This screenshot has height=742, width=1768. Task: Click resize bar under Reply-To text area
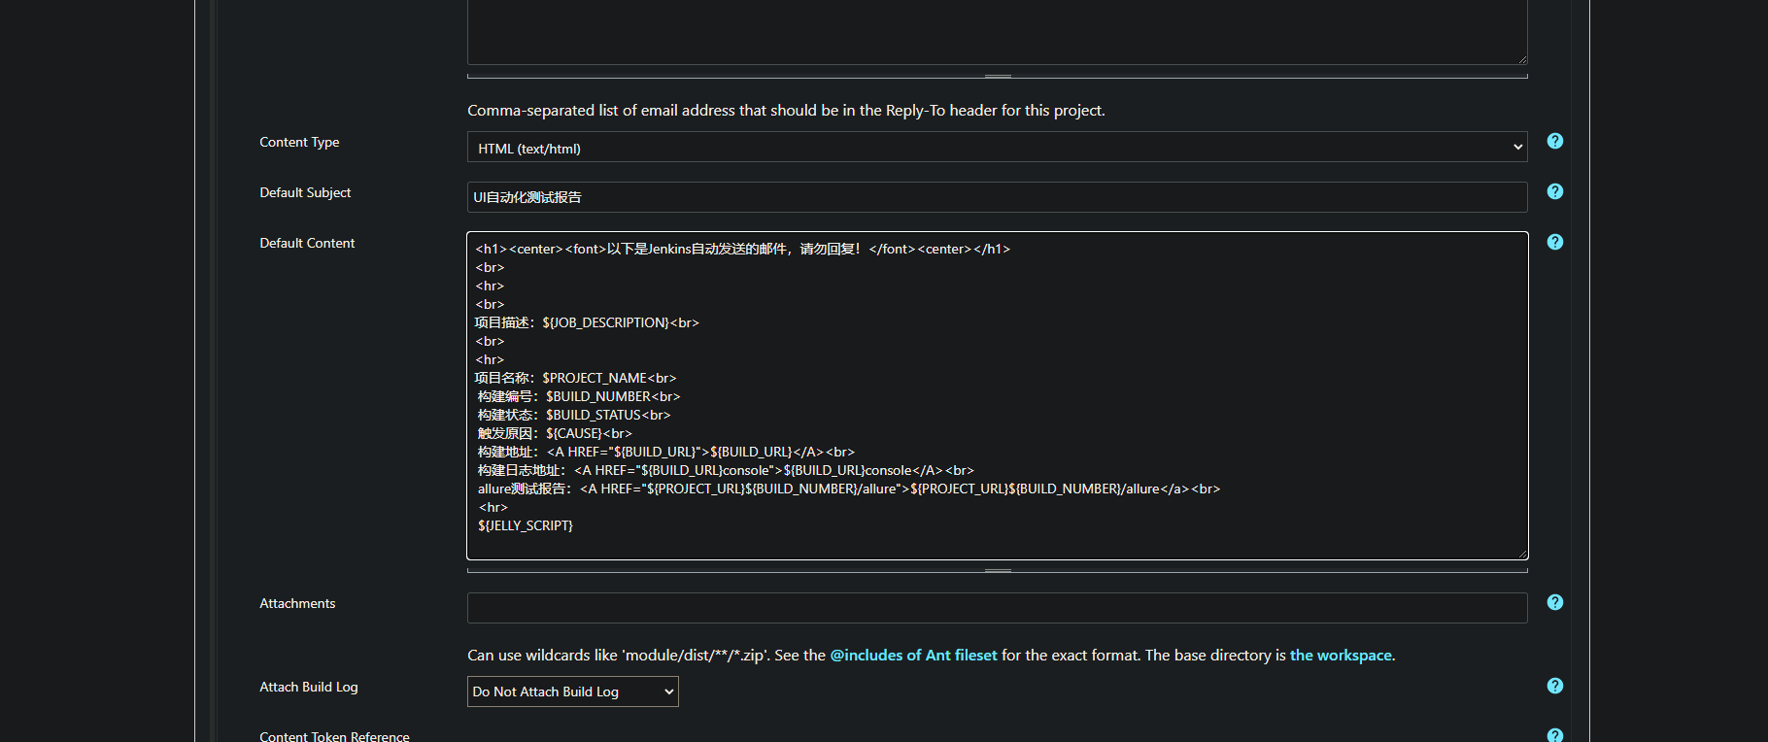tap(997, 76)
